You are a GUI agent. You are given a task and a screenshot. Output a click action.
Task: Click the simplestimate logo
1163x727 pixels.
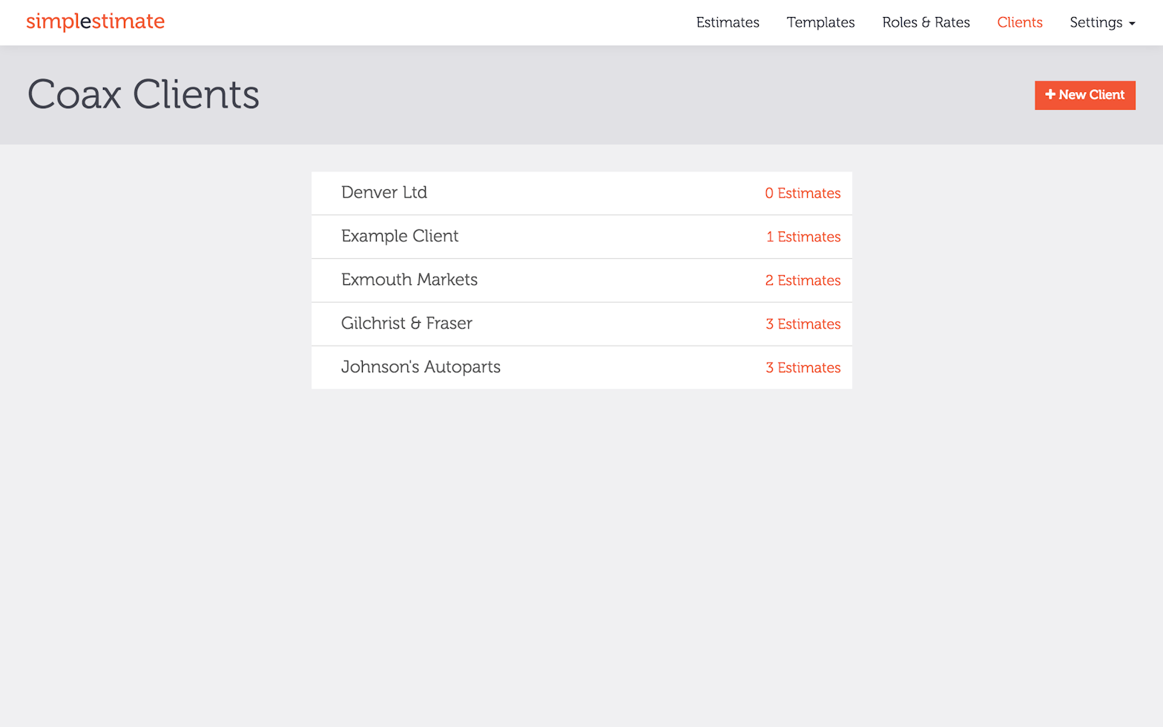(x=95, y=22)
